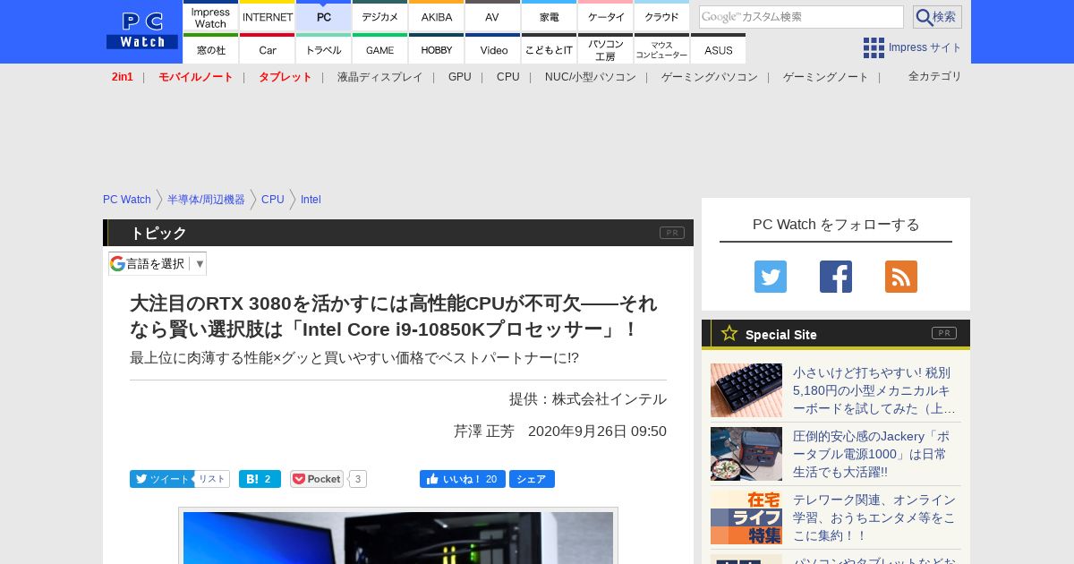This screenshot has height=564, width=1074.
Task: Click the Twitter リスト button
Action: point(212,479)
